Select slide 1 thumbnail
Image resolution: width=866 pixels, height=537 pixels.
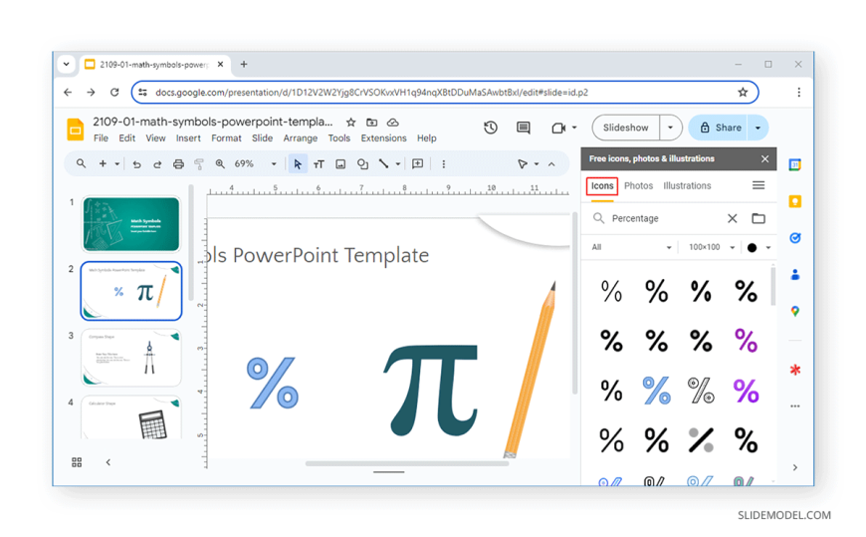(131, 224)
